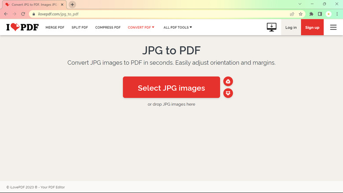Open the tab search chevron

pyautogui.click(x=300, y=4)
